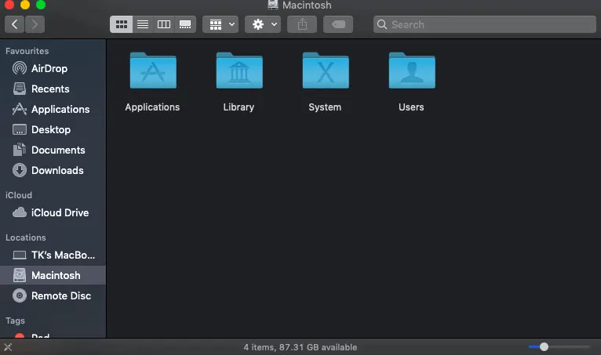Click the Applications folder name label
Viewport: 601px width, 355px height.
pos(152,107)
